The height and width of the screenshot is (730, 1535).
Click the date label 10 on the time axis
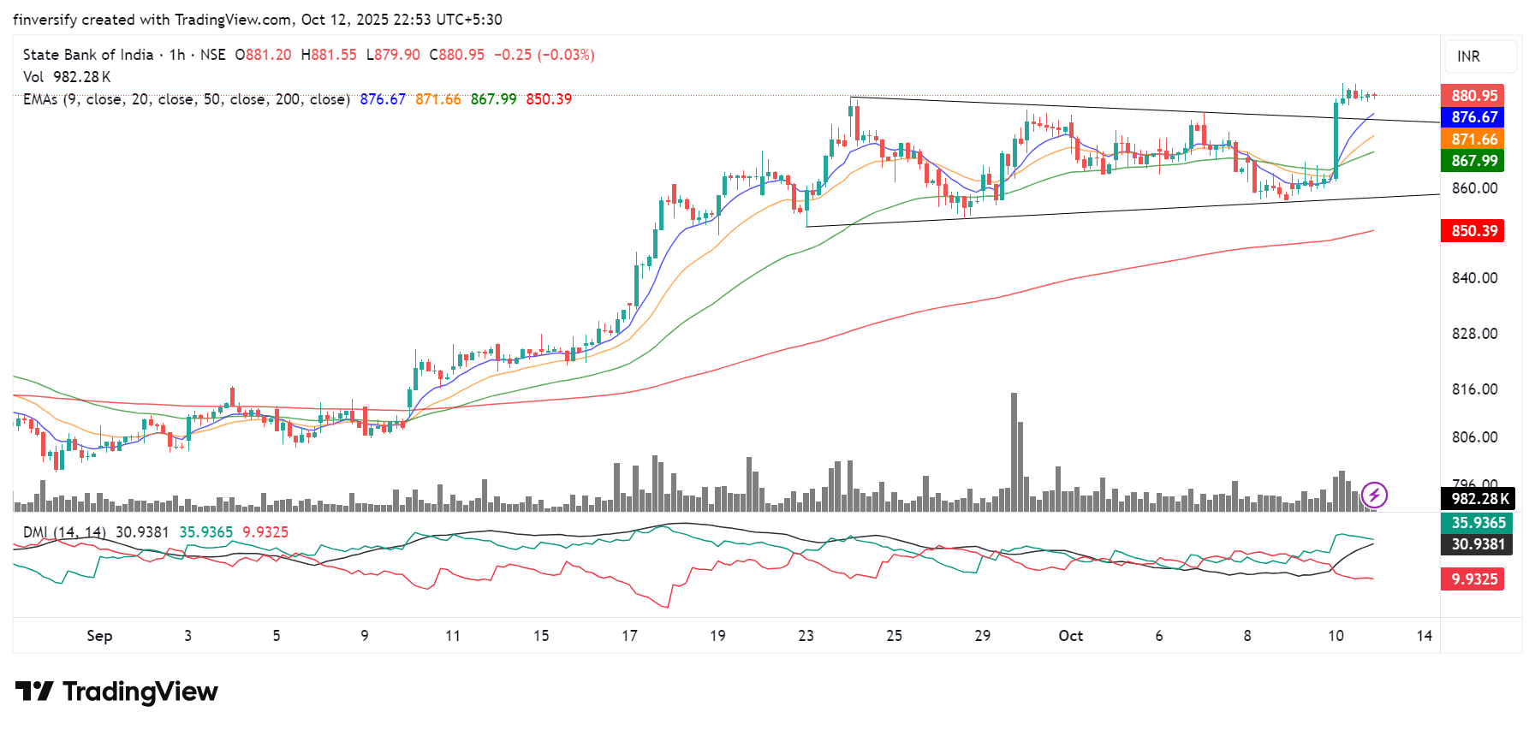pyautogui.click(x=1336, y=636)
